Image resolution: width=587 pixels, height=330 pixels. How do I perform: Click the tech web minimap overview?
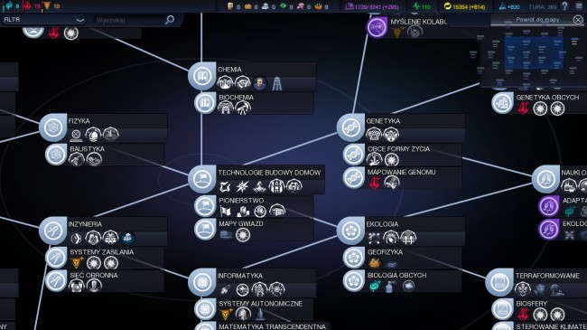tap(533, 57)
